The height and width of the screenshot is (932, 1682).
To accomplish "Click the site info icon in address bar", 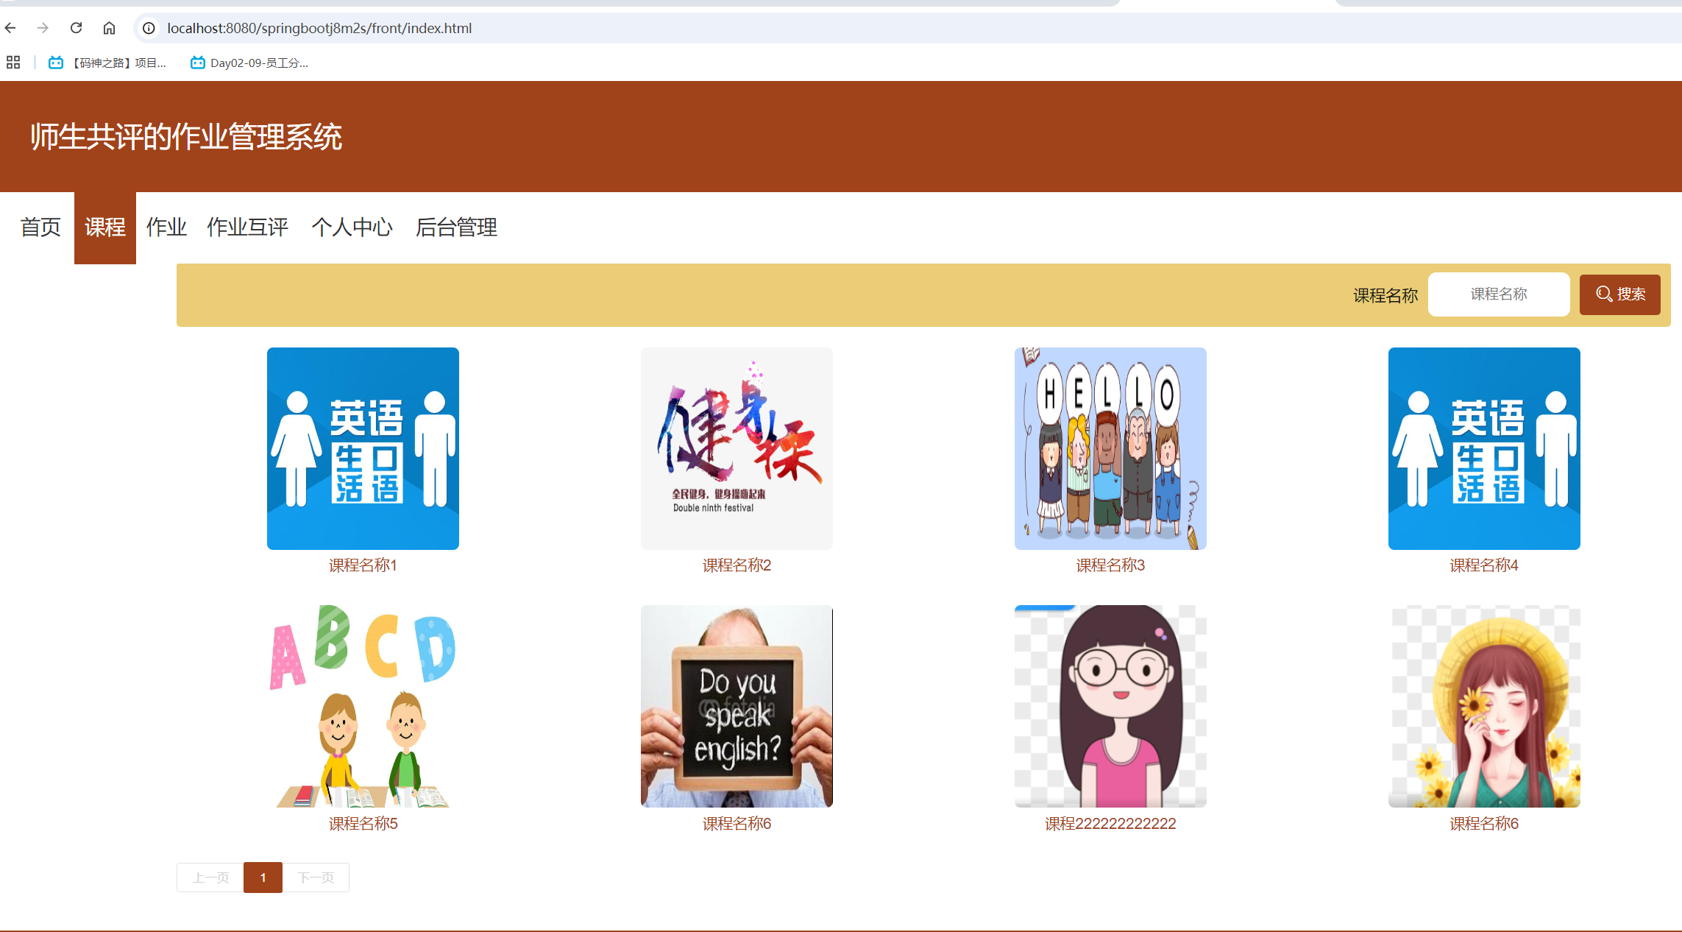I will pos(149,28).
